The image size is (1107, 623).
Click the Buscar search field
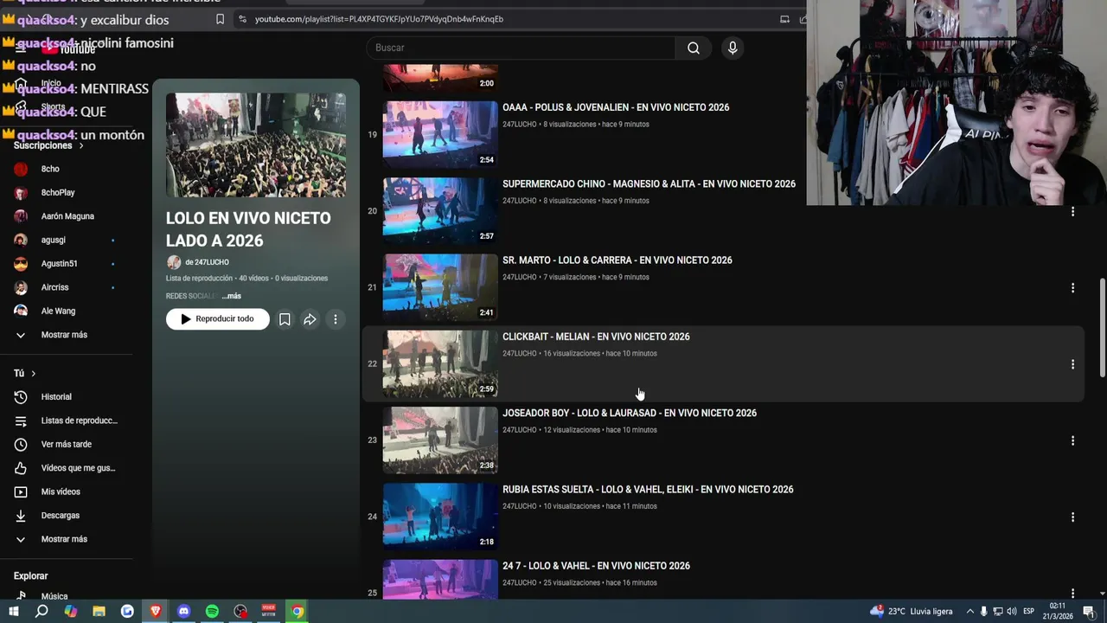[x=521, y=48]
